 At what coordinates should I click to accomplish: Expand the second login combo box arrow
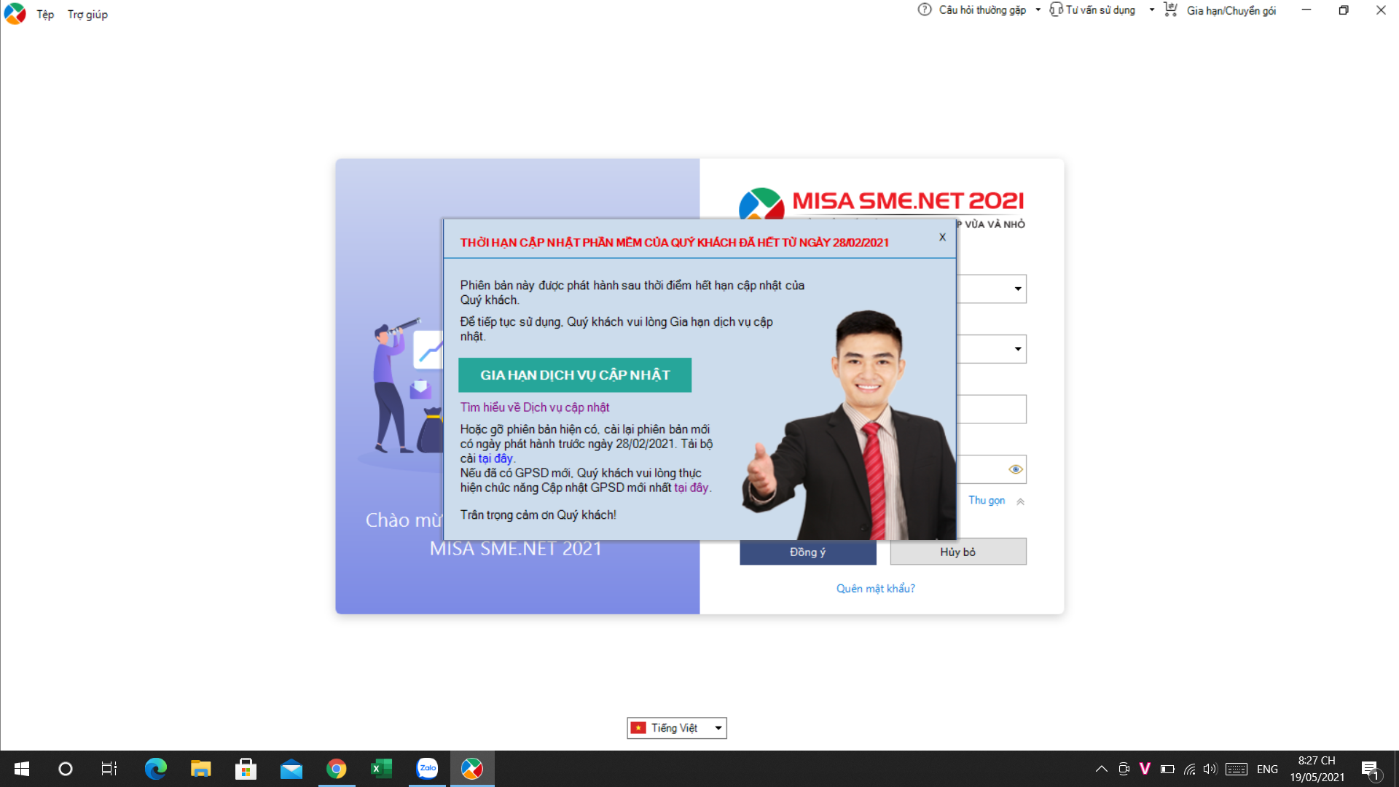(1018, 349)
